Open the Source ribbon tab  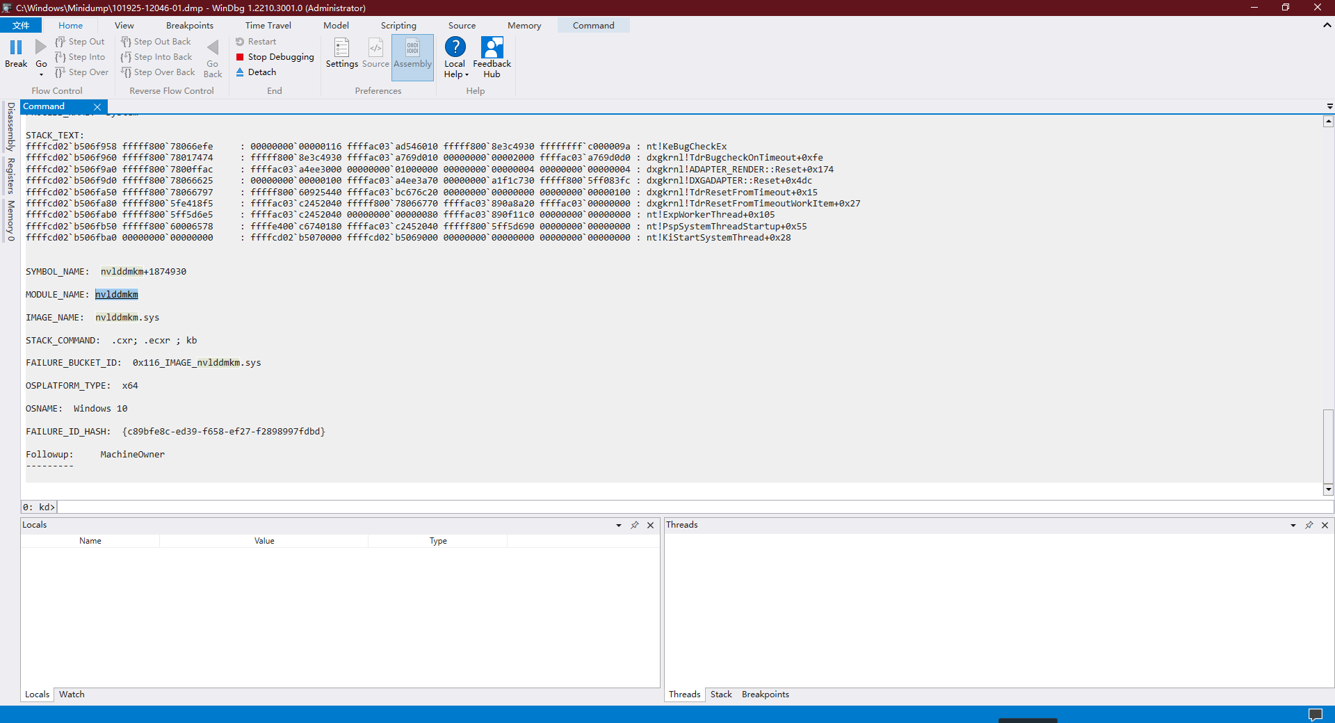[462, 26]
